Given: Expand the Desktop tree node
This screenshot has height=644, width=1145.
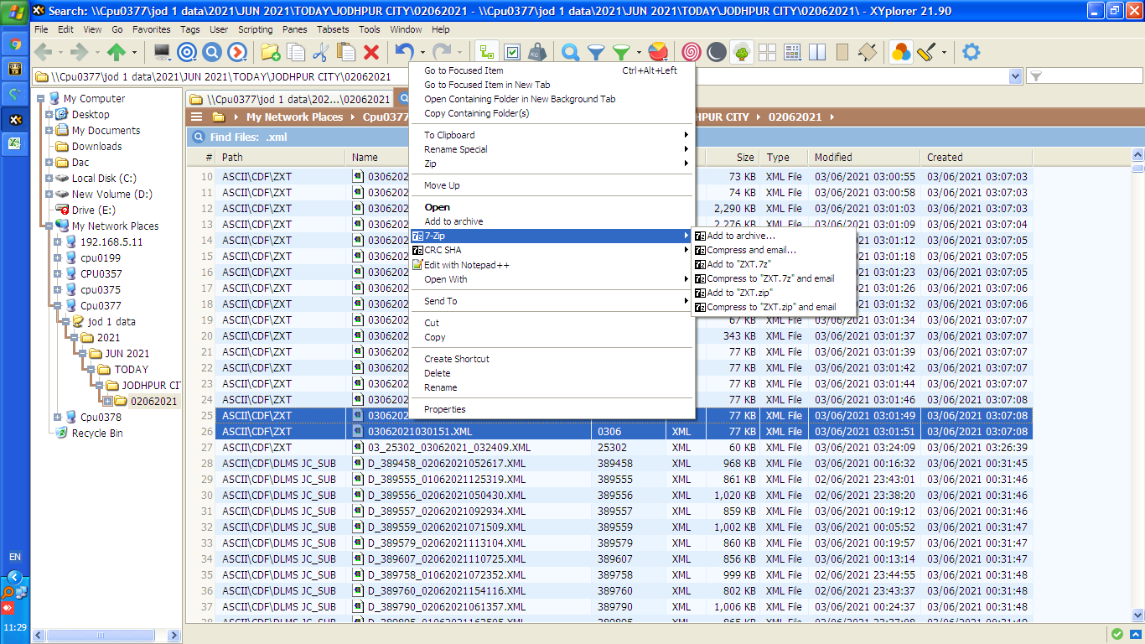Looking at the screenshot, I should [x=49, y=115].
